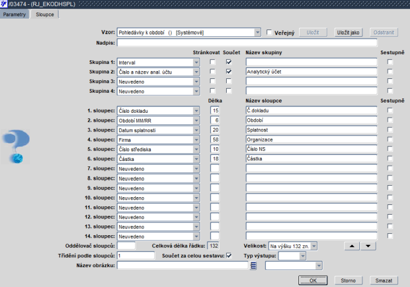The image size is (410, 287).
Task: Click the question mark help icon
Action: pos(16,147)
